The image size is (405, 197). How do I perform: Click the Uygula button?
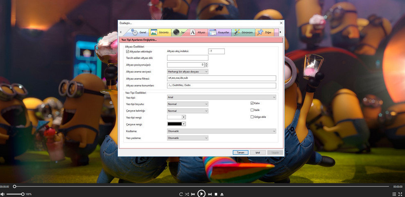pyautogui.click(x=275, y=153)
